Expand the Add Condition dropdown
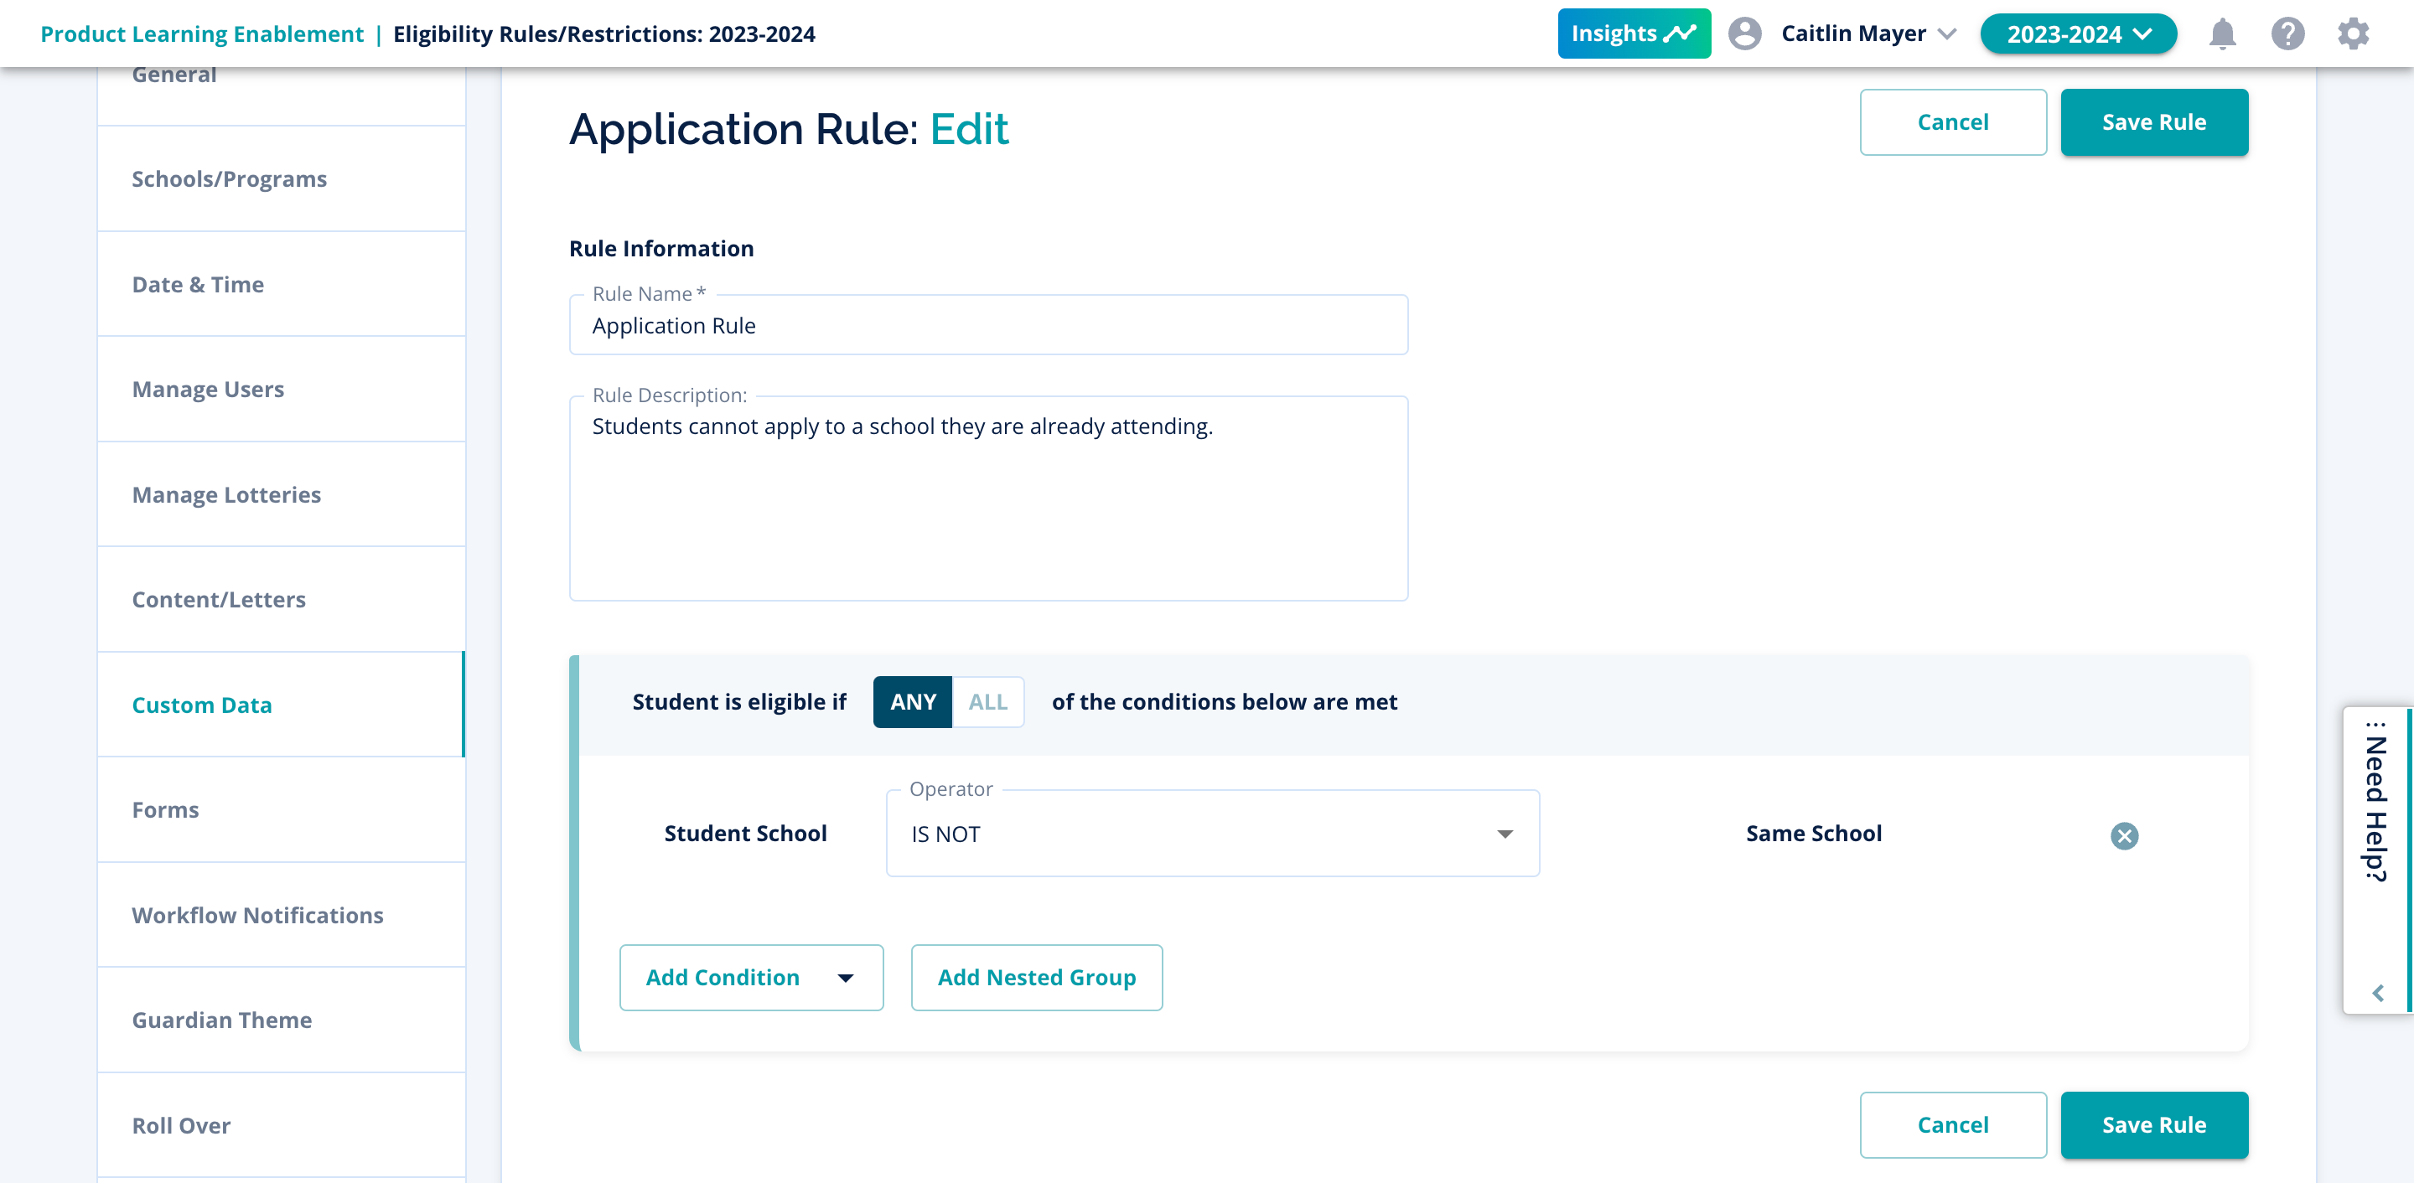2414x1183 pixels. click(751, 977)
